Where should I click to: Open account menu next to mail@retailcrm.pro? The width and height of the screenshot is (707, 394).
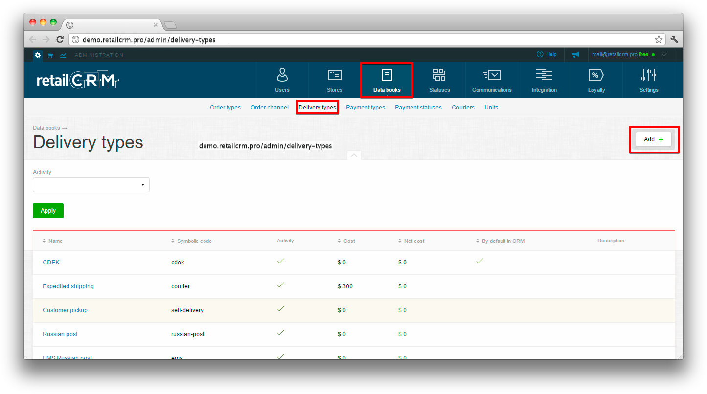(x=664, y=55)
